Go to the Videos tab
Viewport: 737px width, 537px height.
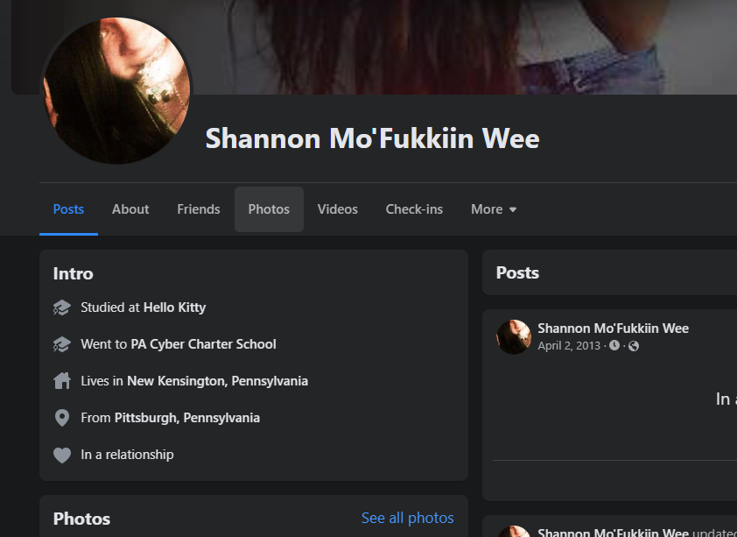tap(338, 209)
